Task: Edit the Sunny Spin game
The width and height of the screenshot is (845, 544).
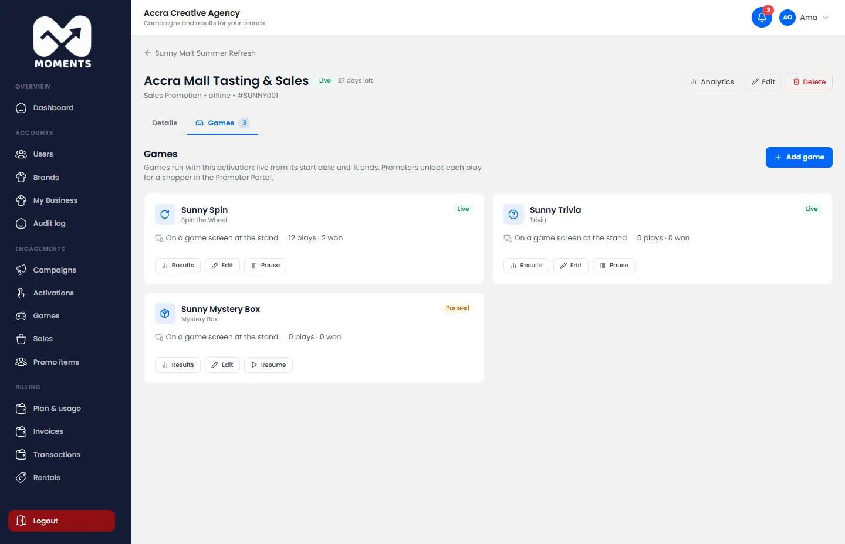Action: (x=222, y=266)
